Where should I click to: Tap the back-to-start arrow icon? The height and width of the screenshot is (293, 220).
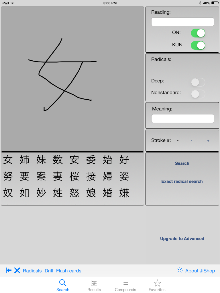[9, 270]
